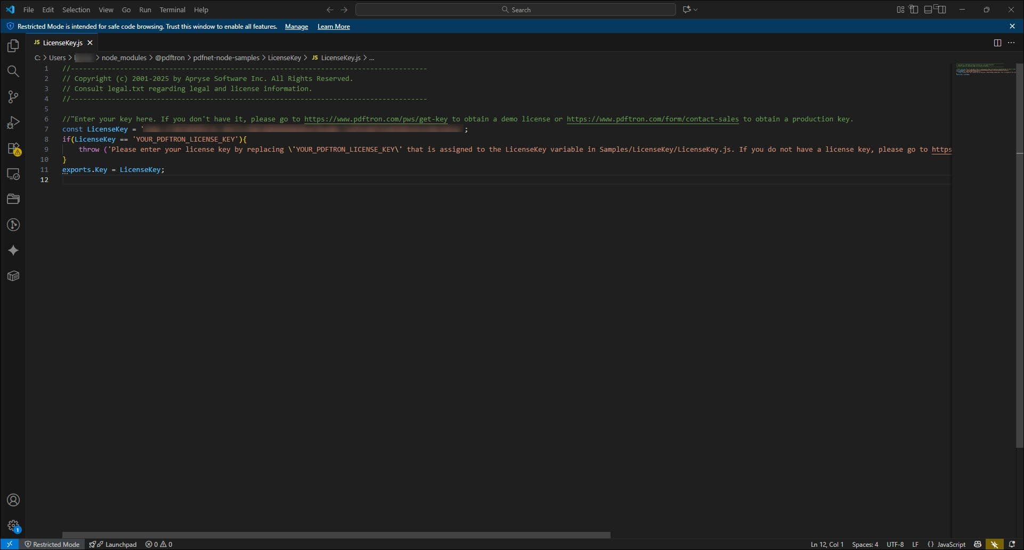The image size is (1024, 550).
Task: Open the Search view
Action: (x=13, y=71)
